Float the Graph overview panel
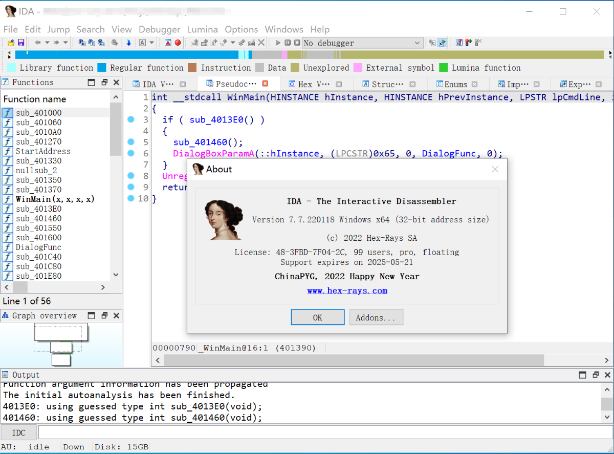 click(104, 316)
